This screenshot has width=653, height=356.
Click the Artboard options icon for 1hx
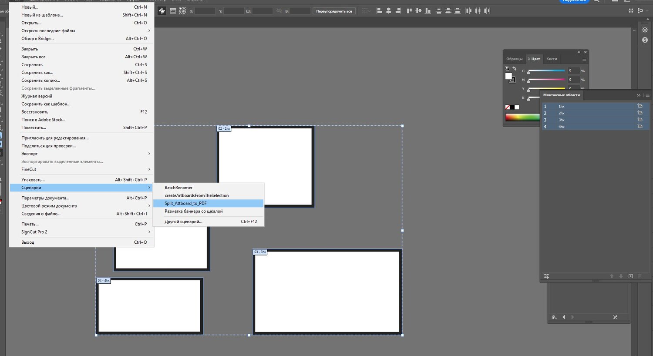640,106
